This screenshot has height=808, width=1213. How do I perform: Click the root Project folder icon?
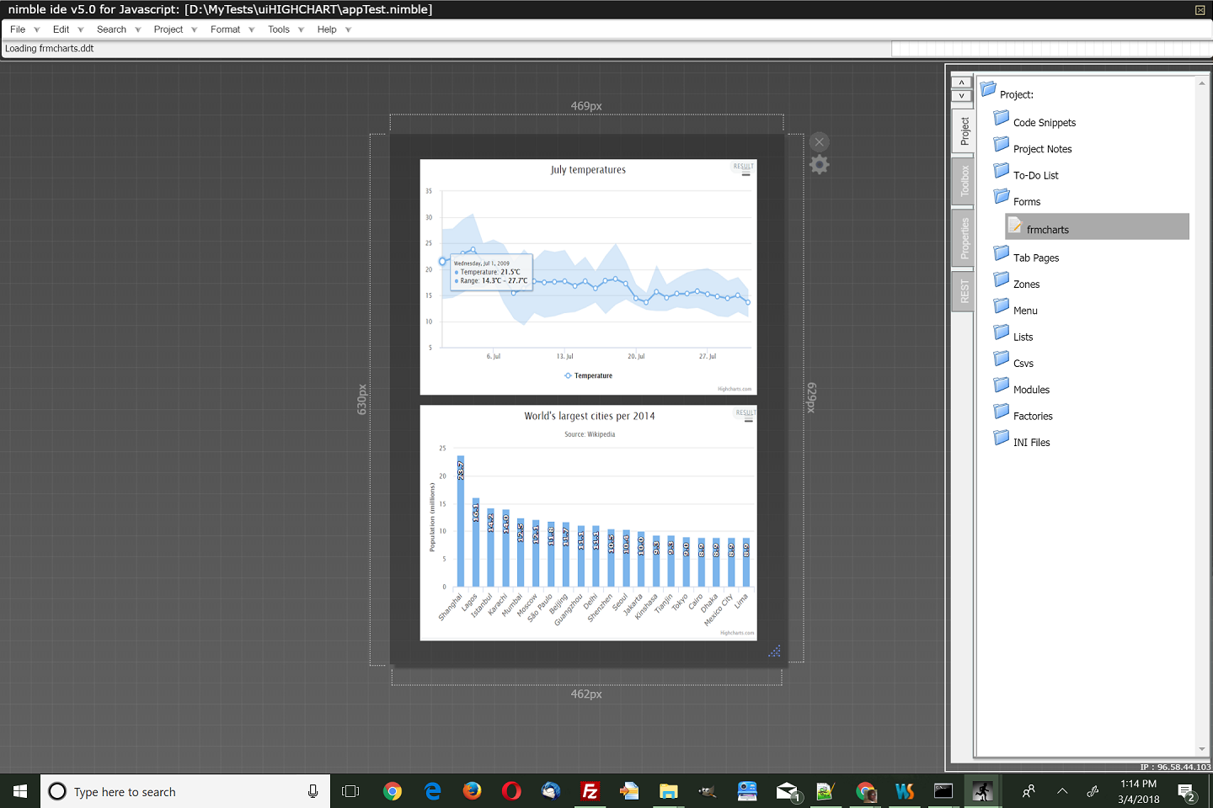989,89
